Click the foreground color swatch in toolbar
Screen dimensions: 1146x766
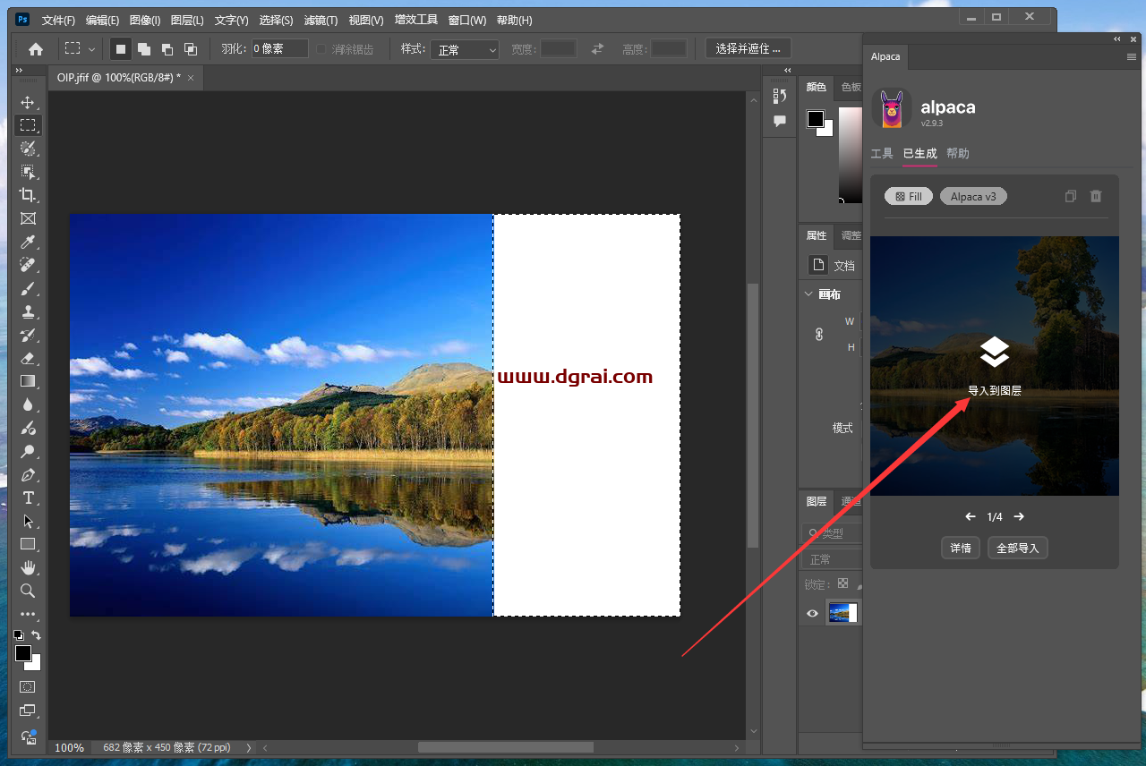click(x=22, y=654)
